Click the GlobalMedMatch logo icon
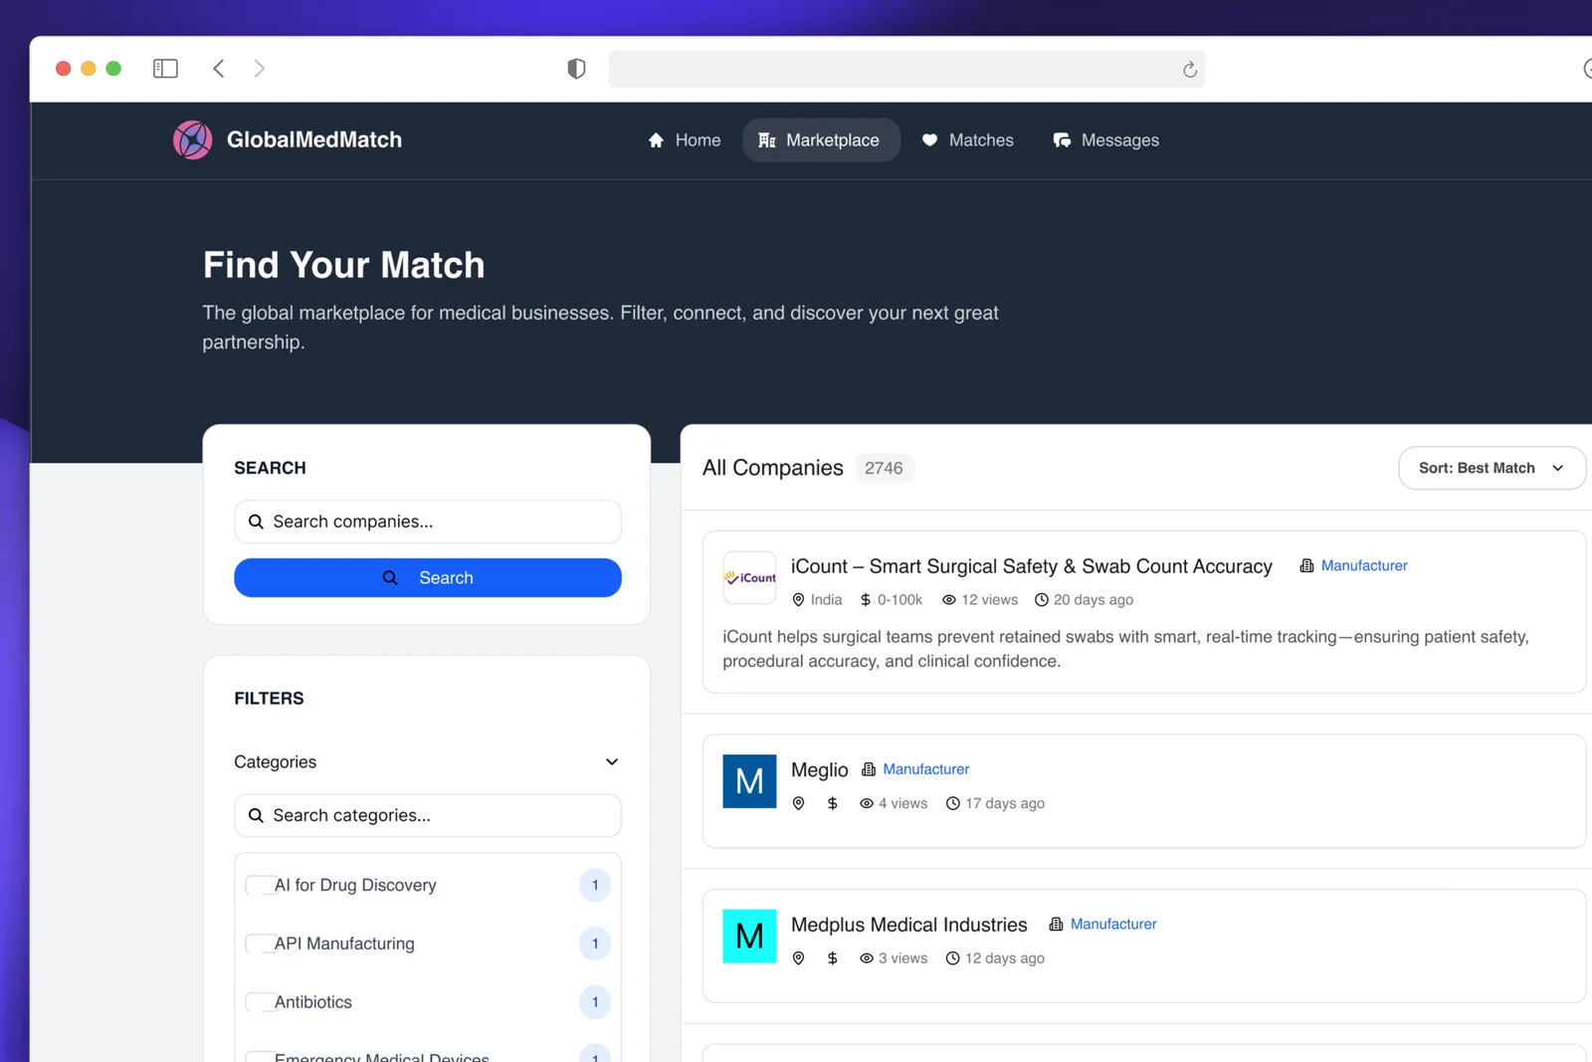1592x1062 pixels. tap(192, 139)
